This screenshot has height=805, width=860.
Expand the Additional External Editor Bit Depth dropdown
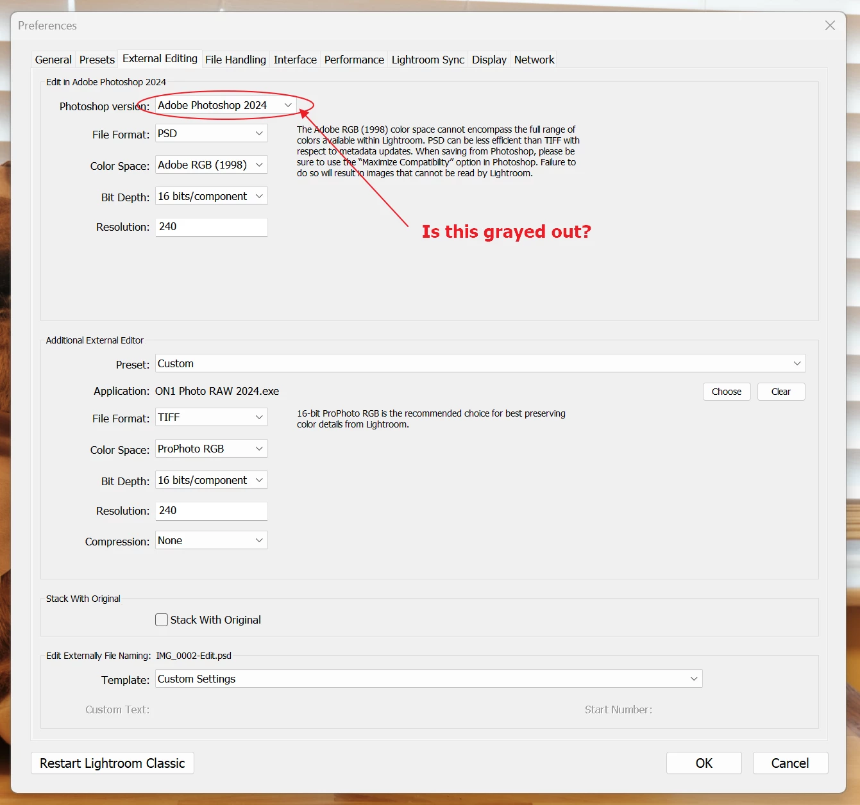[211, 480]
